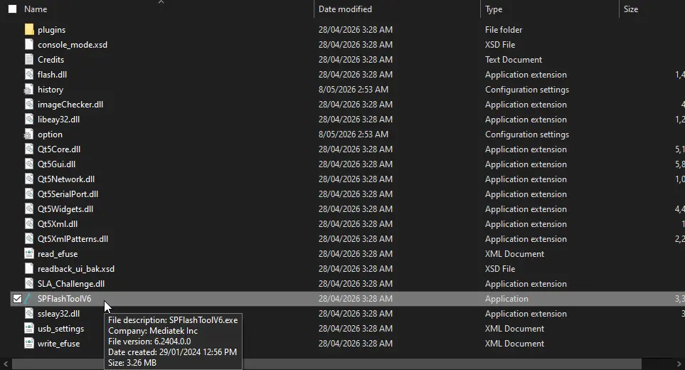This screenshot has height=370, width=685.
Task: Click the horizontal scrollbar's left arrow
Action: click(5, 364)
